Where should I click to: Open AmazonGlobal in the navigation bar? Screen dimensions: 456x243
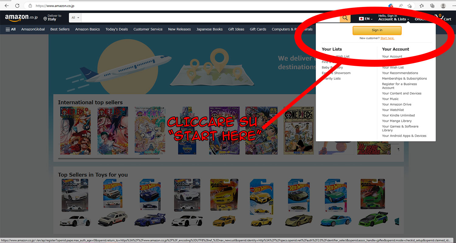coord(33,29)
